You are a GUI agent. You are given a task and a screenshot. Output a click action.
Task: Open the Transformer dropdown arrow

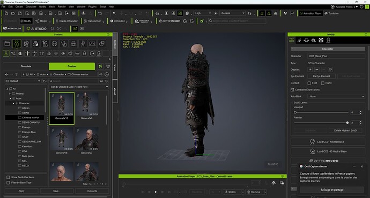click(103, 21)
